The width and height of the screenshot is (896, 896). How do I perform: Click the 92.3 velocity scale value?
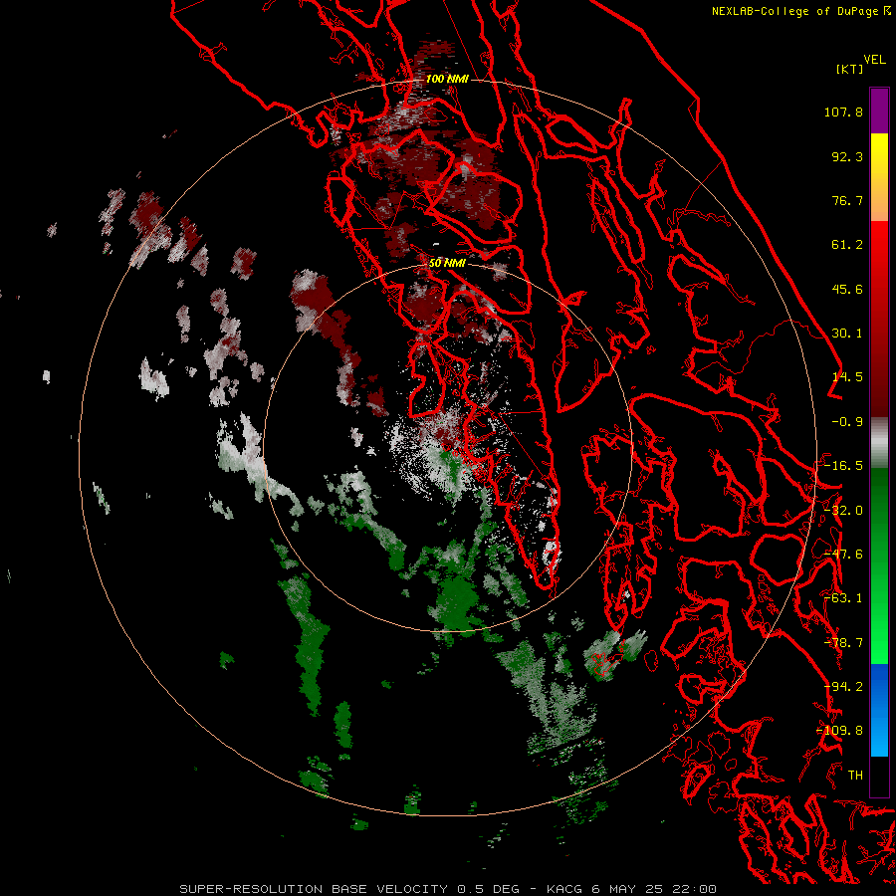click(x=847, y=156)
